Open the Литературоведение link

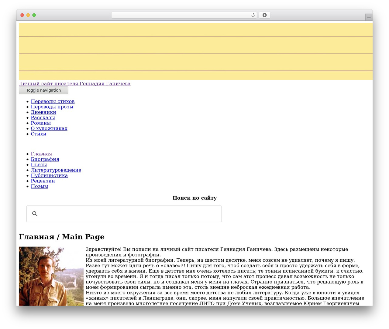[56, 170]
